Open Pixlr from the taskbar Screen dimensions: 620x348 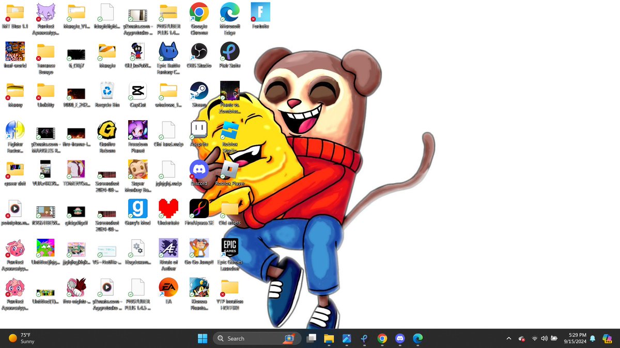(x=364, y=338)
